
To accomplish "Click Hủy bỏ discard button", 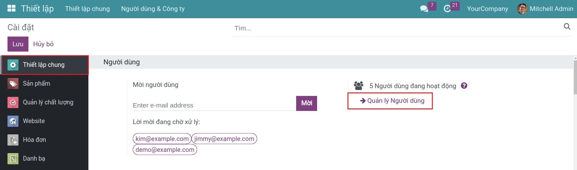I will (43, 44).
